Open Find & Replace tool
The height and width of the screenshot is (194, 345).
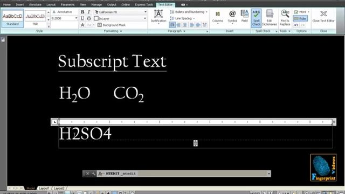[x=285, y=18]
